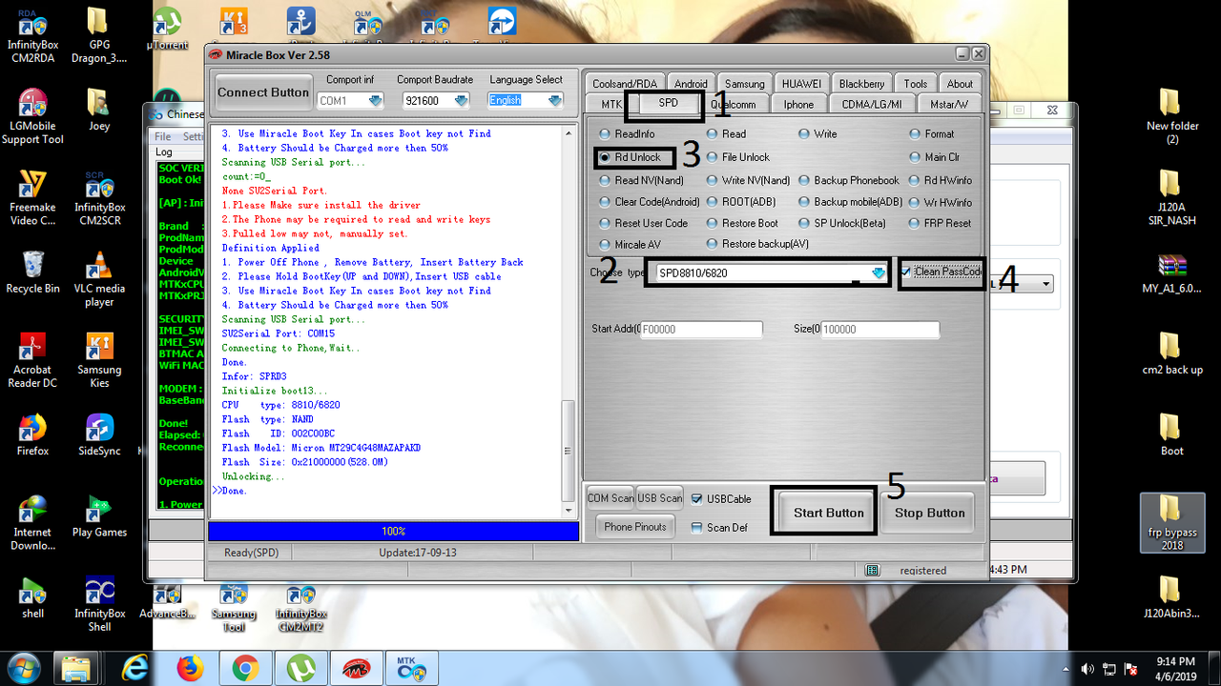
Task: Open the cm2 back up folder
Action: point(1171,353)
